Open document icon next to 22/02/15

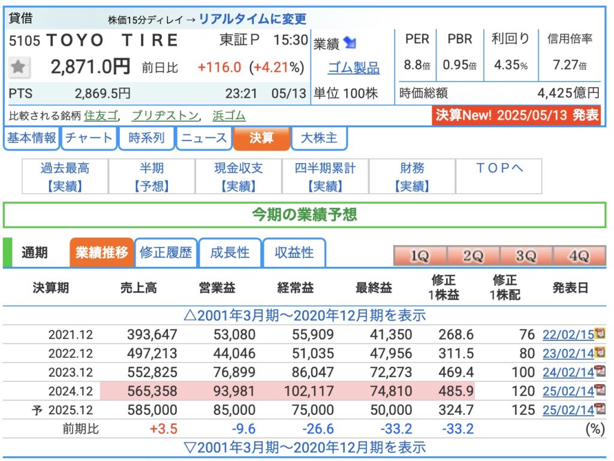[x=600, y=333]
